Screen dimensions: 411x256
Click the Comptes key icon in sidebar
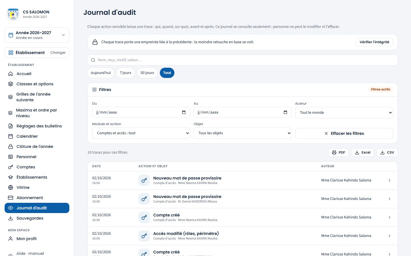(x=11, y=167)
